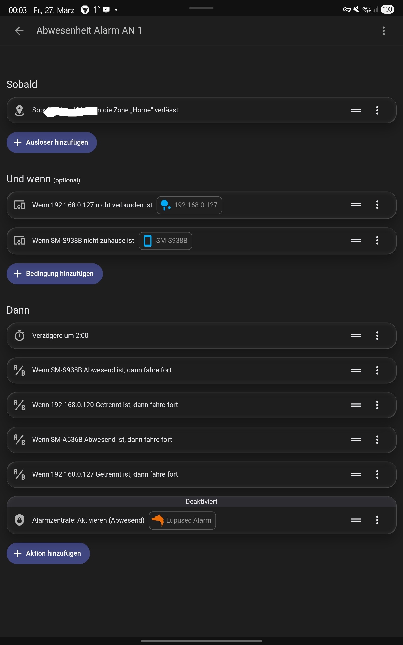Viewport: 403px width, 645px height.
Task: Grab drag handle of 192.168.0.127 nicht verbunden condition
Action: (356, 205)
